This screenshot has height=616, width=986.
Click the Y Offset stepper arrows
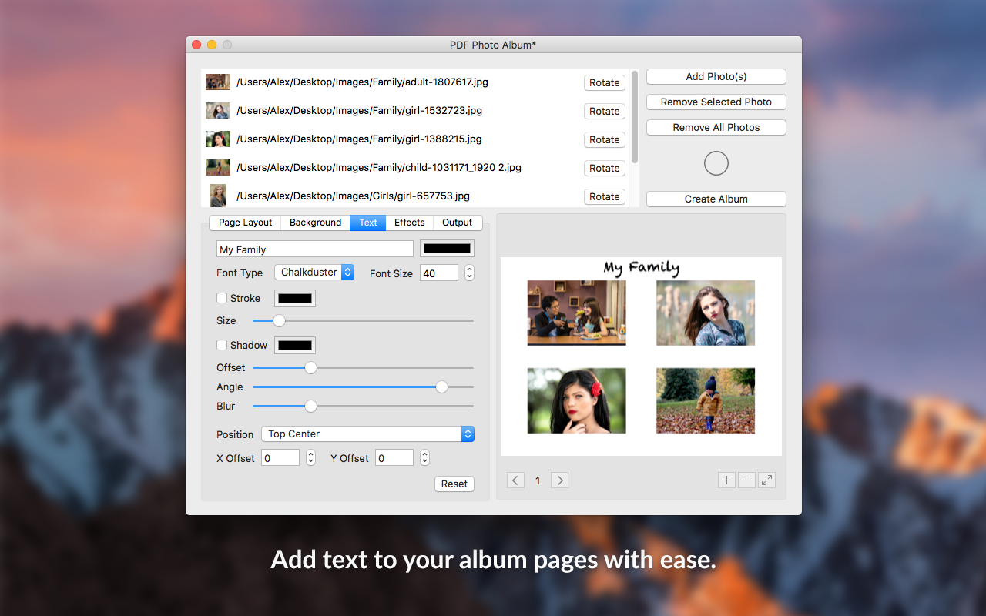(424, 458)
